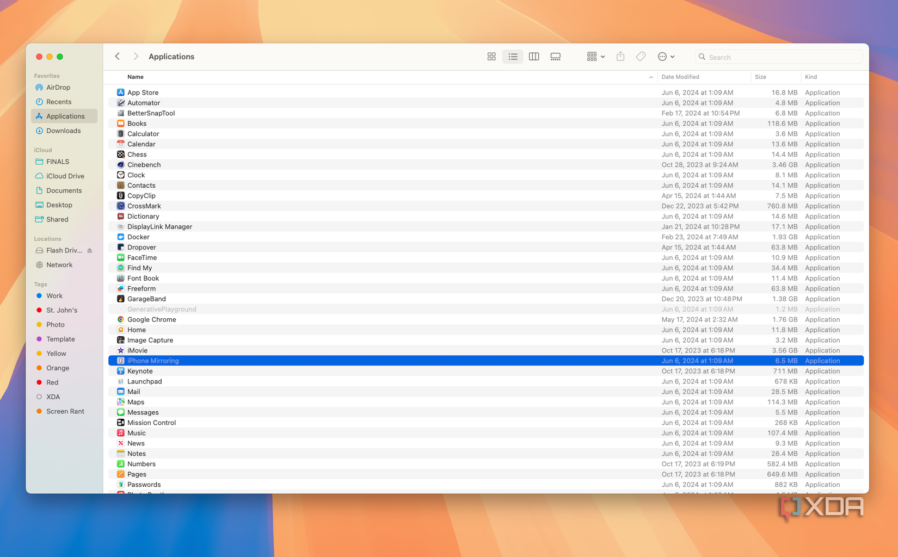Select the greyed GenerativePlayground row
Image resolution: width=898 pixels, height=557 pixels.
pyautogui.click(x=486, y=309)
